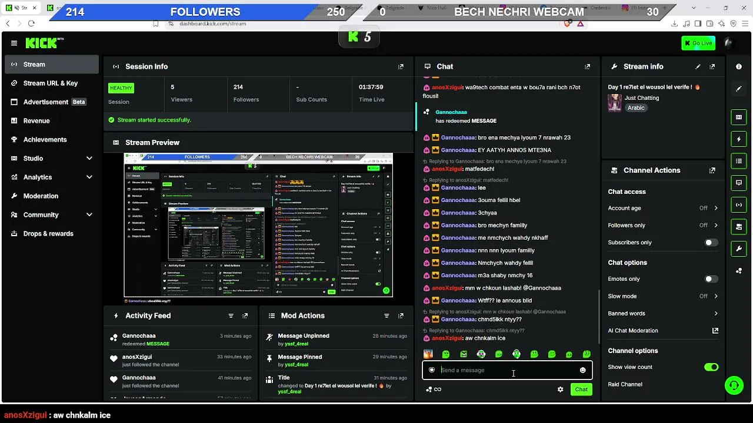Toggle the channel actions rail icon
The height and width of the screenshot is (423, 753).
(739, 226)
